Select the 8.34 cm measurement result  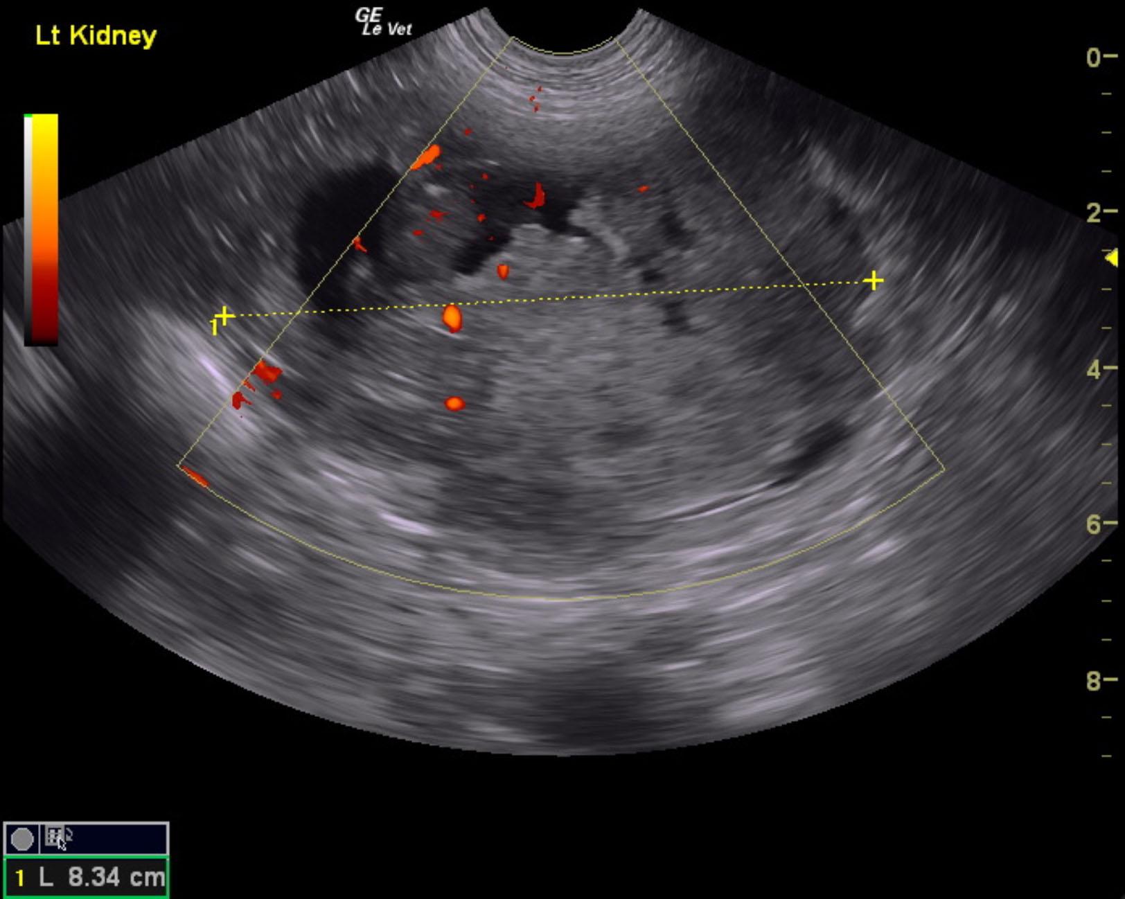pos(86,878)
